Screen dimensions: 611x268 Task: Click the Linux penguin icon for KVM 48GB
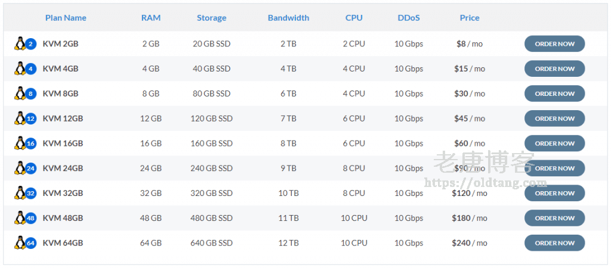20,218
